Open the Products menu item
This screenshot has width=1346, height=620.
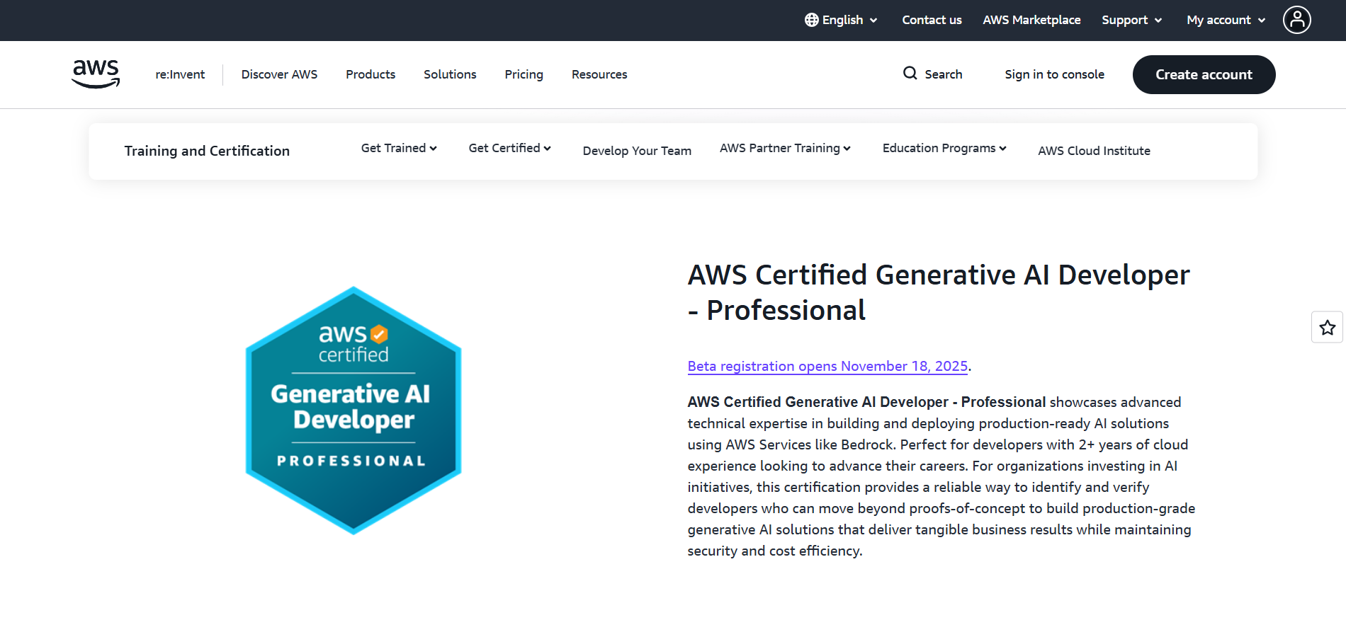tap(371, 74)
